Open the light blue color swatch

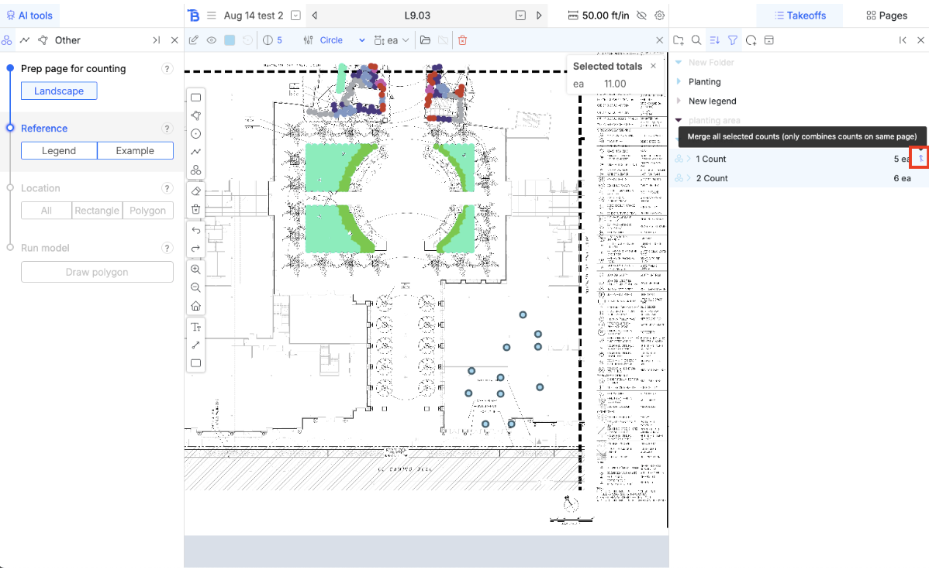pyautogui.click(x=230, y=40)
